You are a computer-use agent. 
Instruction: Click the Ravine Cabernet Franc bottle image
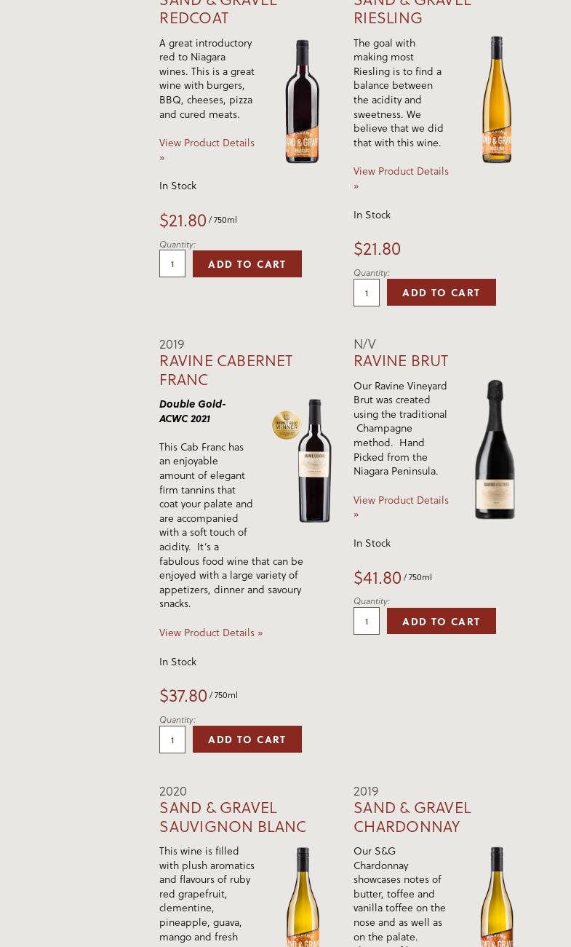tap(315, 460)
